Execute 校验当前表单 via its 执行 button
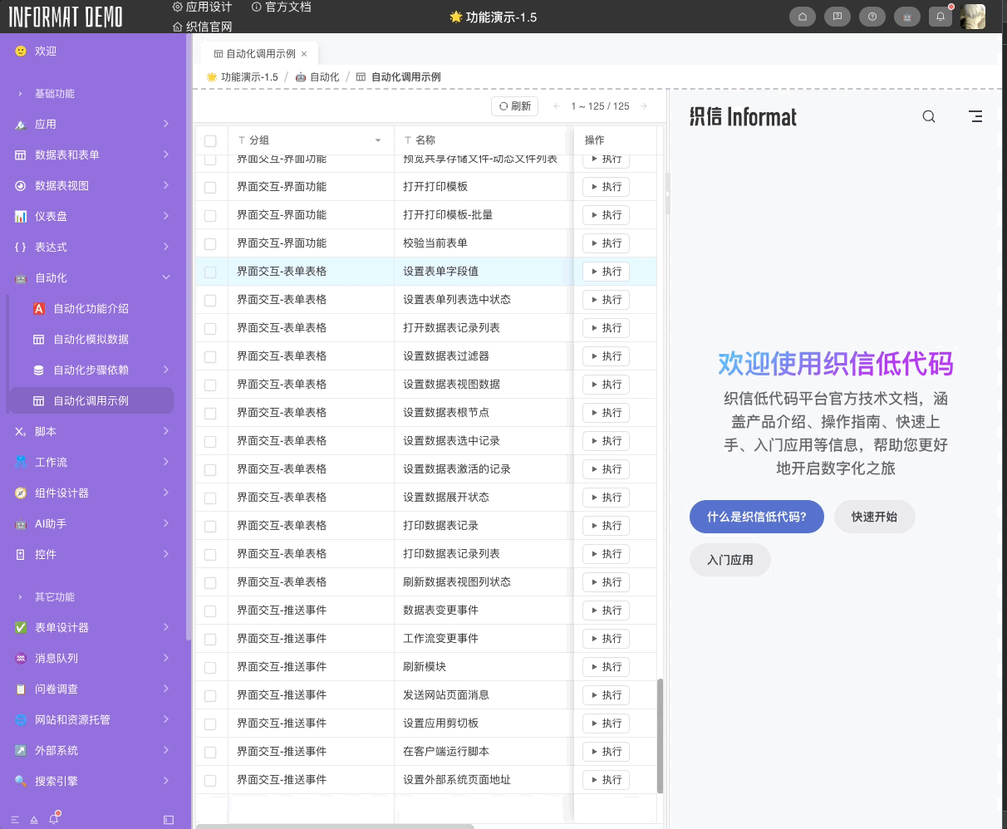Image resolution: width=1007 pixels, height=829 pixels. (606, 243)
